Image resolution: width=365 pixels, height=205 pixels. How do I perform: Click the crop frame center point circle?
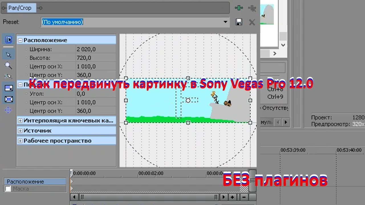(x=188, y=101)
